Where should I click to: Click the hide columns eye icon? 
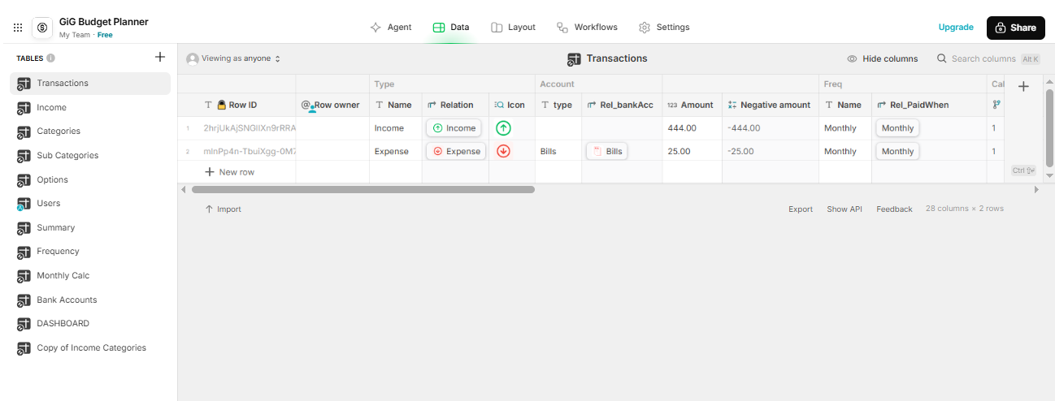(852, 58)
